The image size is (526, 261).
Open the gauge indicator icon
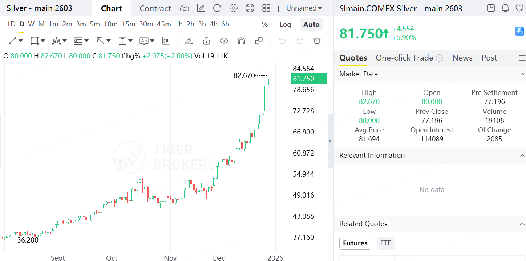pyautogui.click(x=185, y=8)
